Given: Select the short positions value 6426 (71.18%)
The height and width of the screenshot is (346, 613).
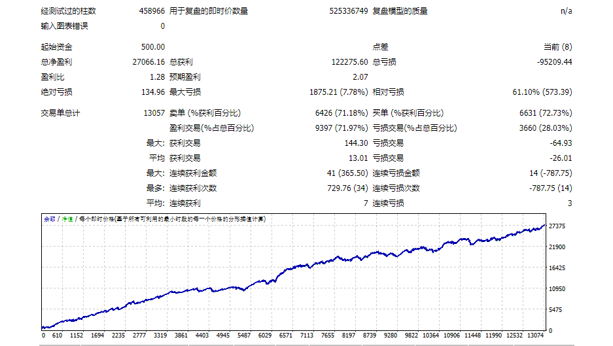Looking at the screenshot, I should point(342,113).
